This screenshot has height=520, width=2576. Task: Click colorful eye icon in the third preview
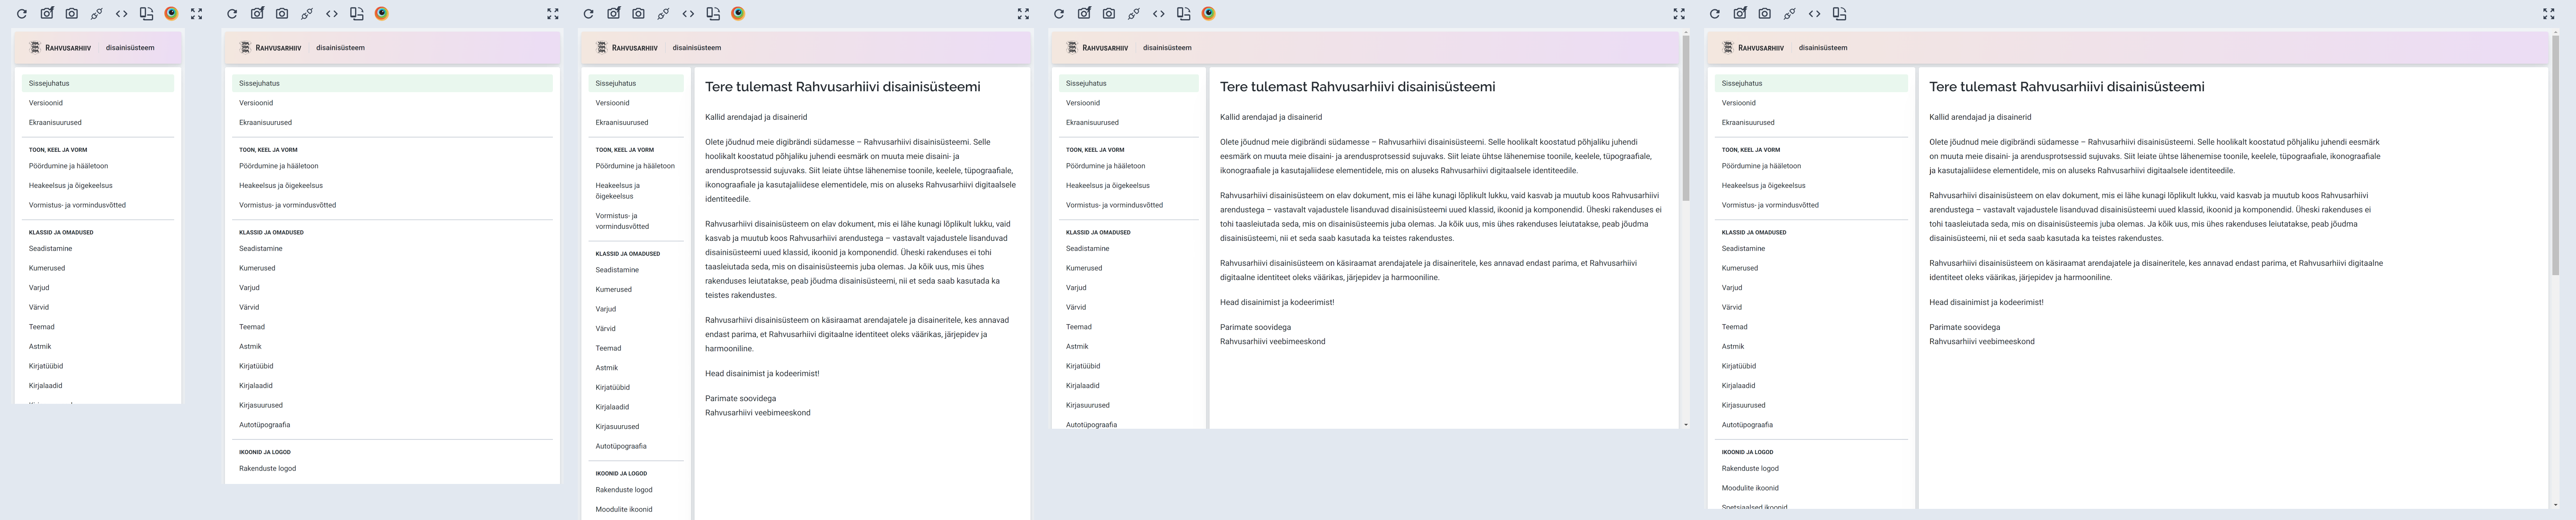738,14
